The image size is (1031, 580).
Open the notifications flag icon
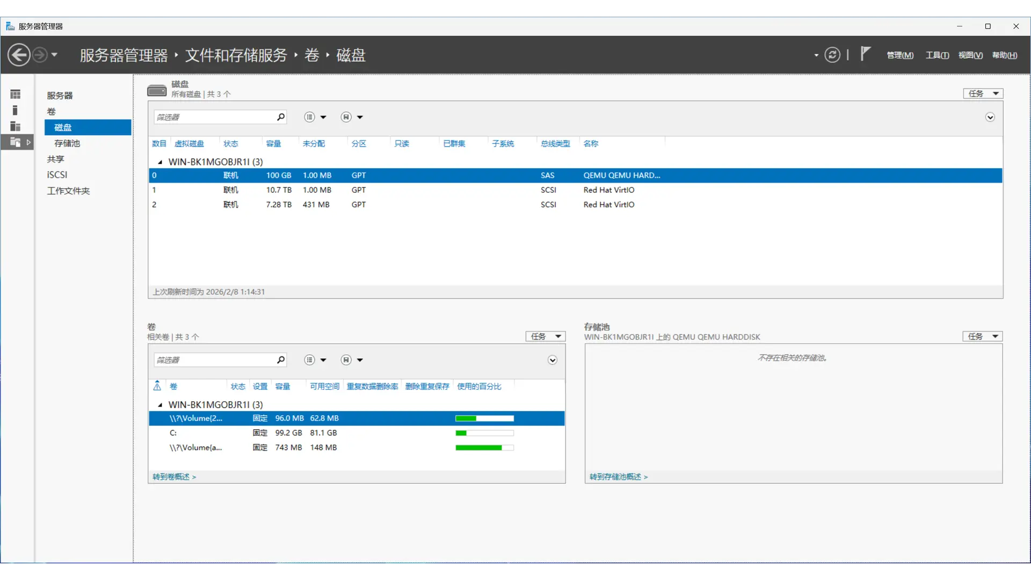865,54
